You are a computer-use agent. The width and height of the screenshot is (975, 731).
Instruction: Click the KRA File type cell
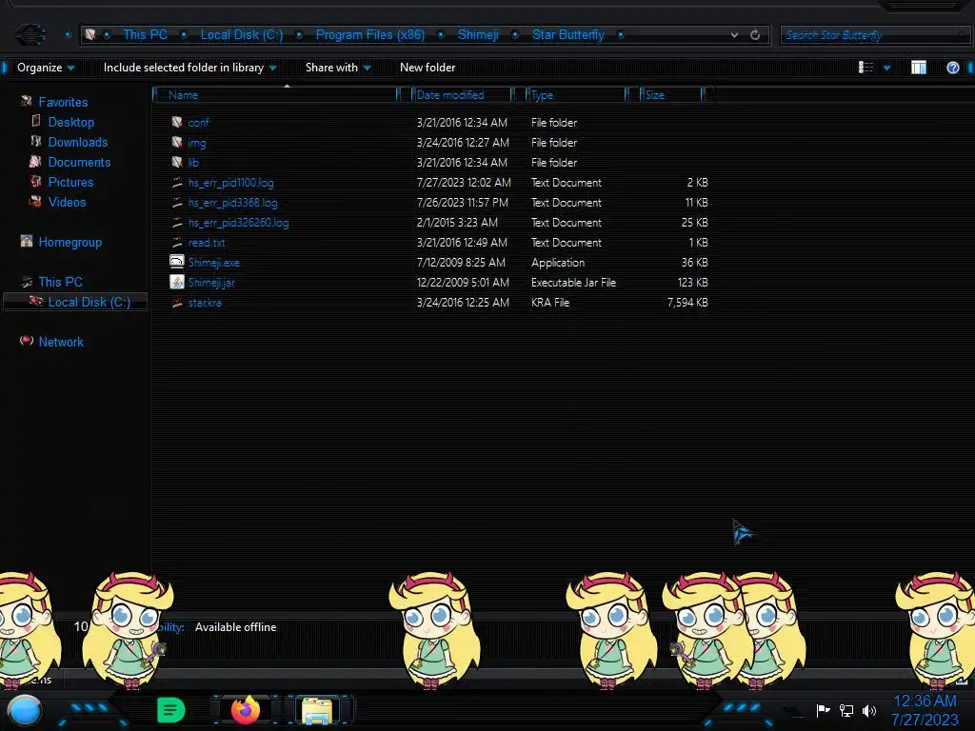point(549,302)
